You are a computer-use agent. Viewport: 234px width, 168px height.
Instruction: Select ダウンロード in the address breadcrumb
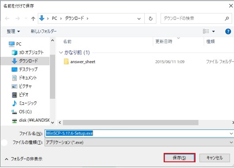point(74,19)
